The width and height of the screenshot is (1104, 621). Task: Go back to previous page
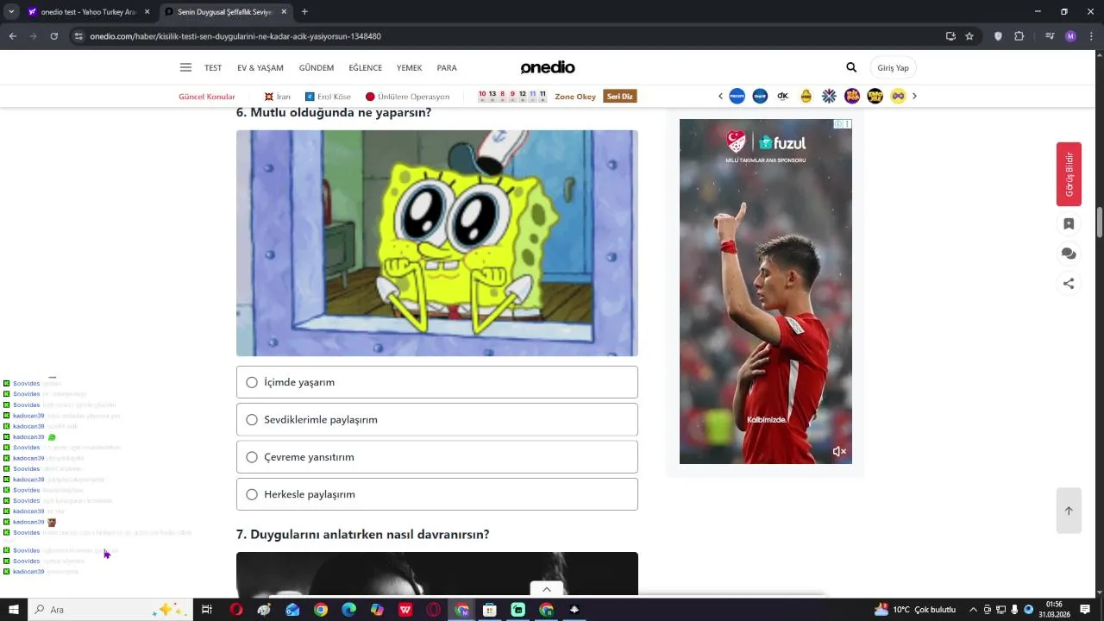pos(13,36)
